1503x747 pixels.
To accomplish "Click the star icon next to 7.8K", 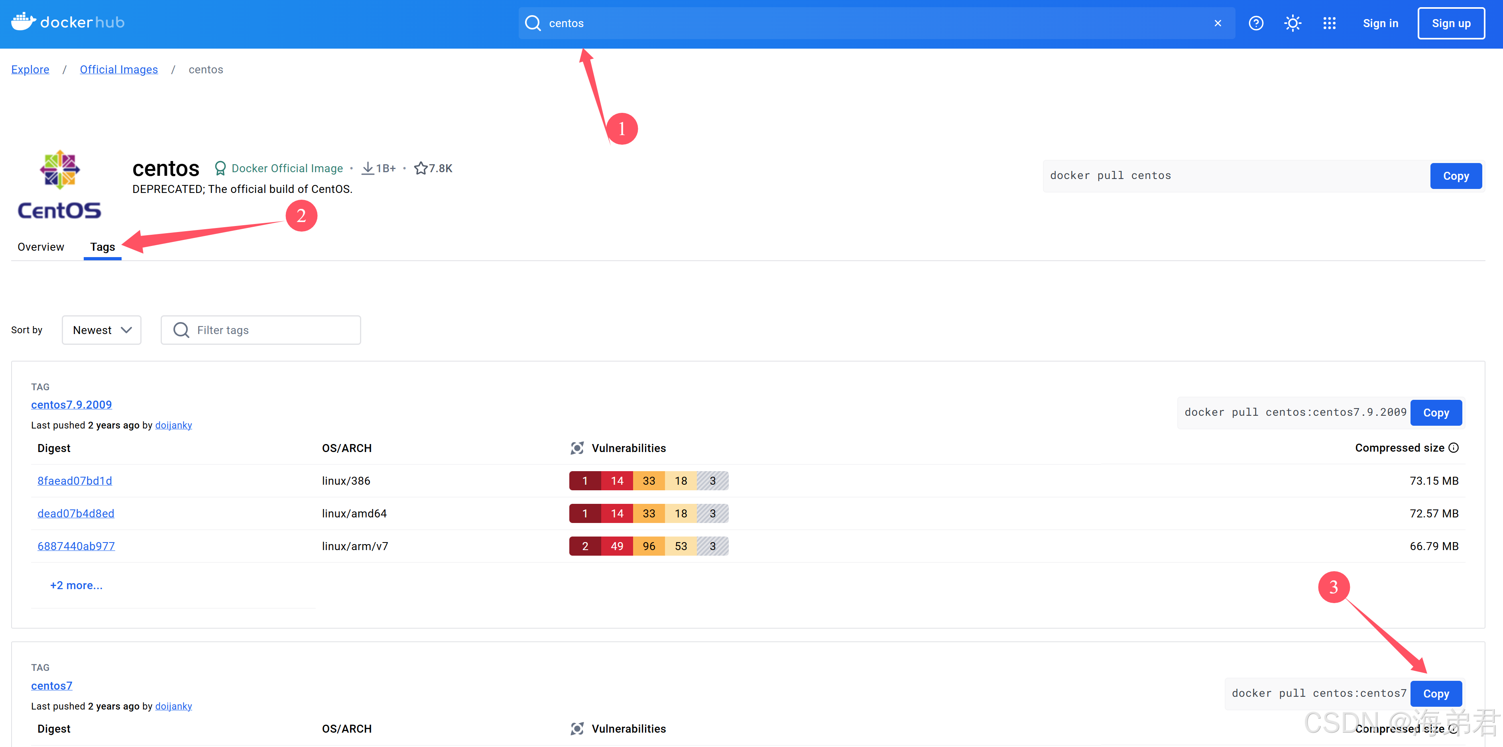I will (x=421, y=168).
